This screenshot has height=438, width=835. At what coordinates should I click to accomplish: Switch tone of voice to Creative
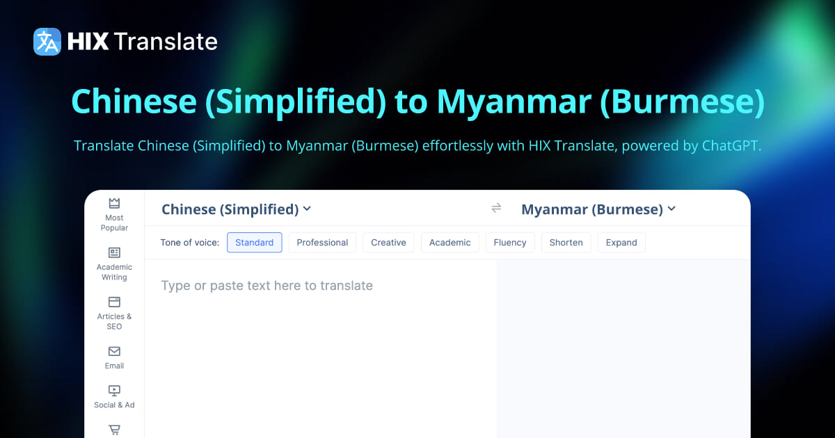(388, 242)
